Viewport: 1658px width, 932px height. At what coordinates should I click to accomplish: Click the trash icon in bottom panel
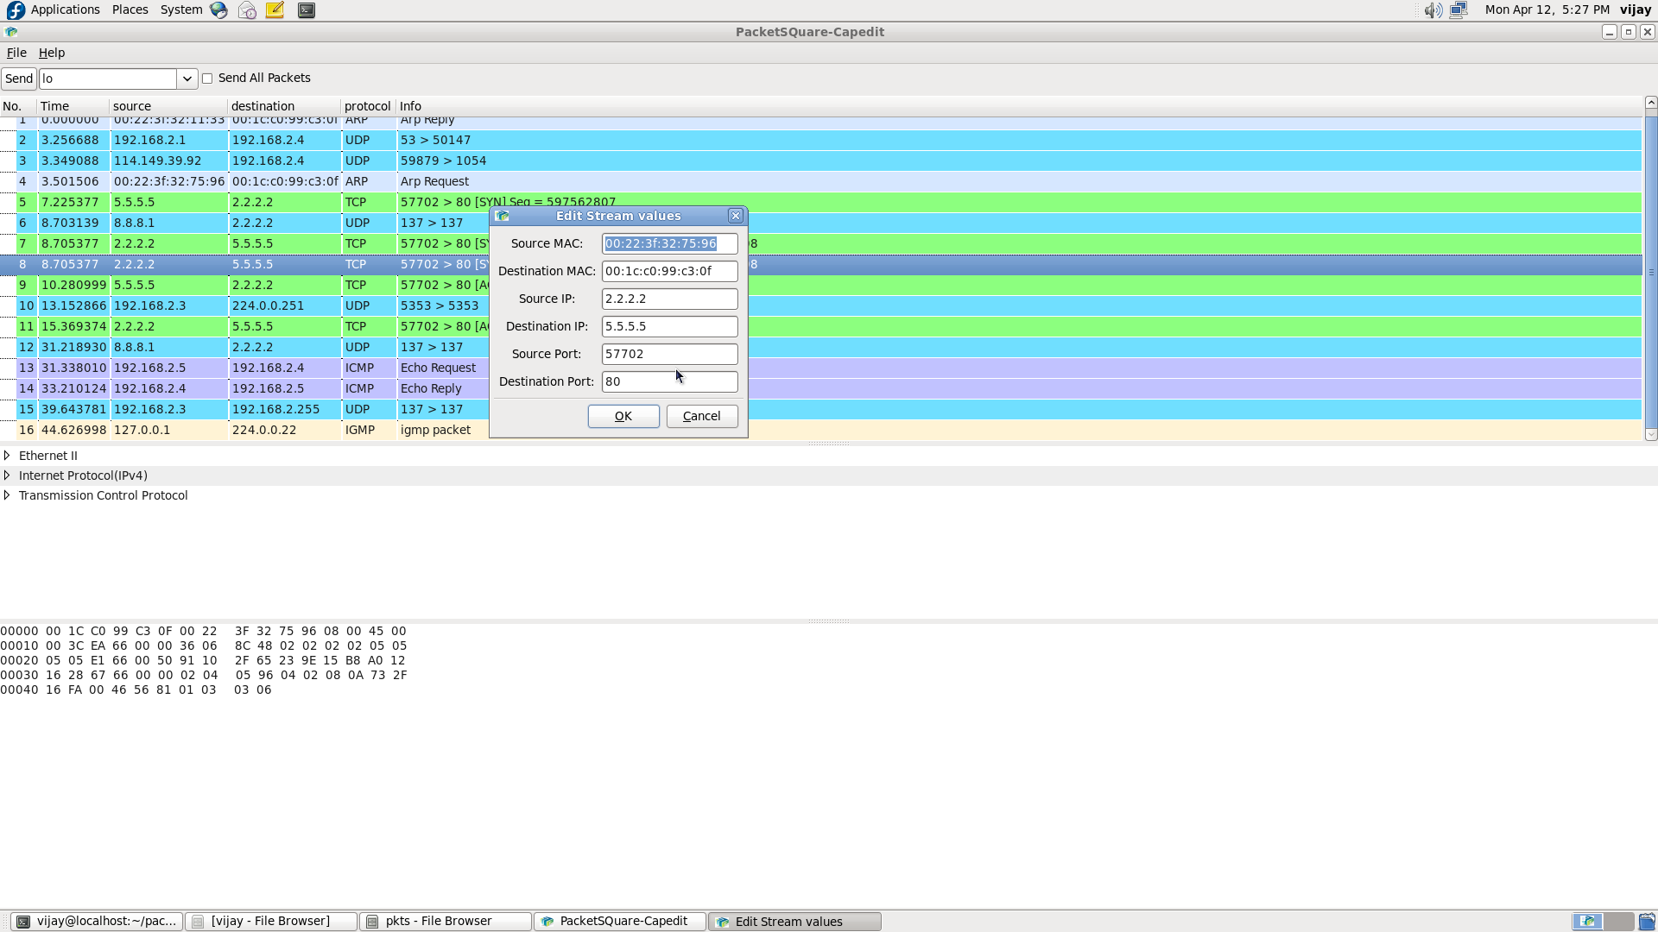[x=1647, y=922]
